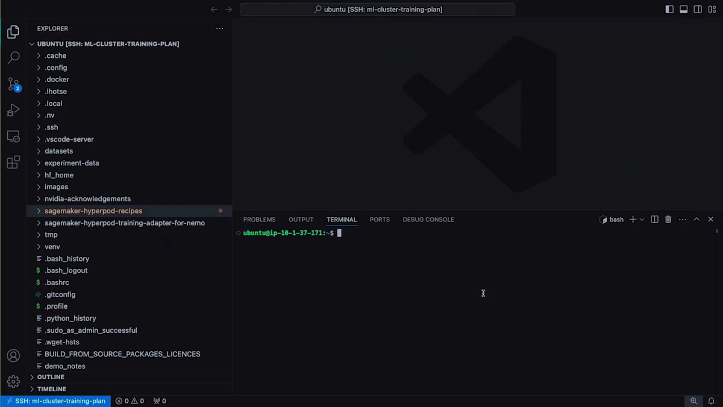Expand the .config folder
Image resolution: width=723 pixels, height=407 pixels.
[x=129, y=68]
